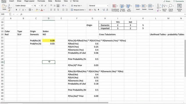
Task: Select the yellow highlighted cell 0.09
Action: [x=49, y=40]
